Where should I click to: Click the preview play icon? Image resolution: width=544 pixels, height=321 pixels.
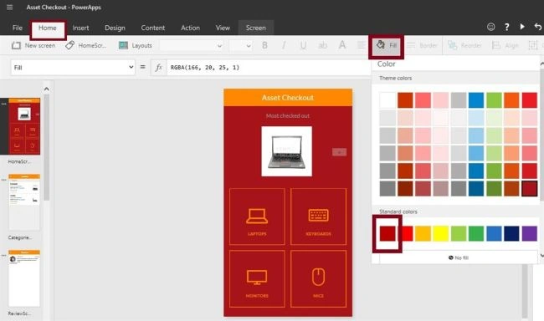click(522, 27)
